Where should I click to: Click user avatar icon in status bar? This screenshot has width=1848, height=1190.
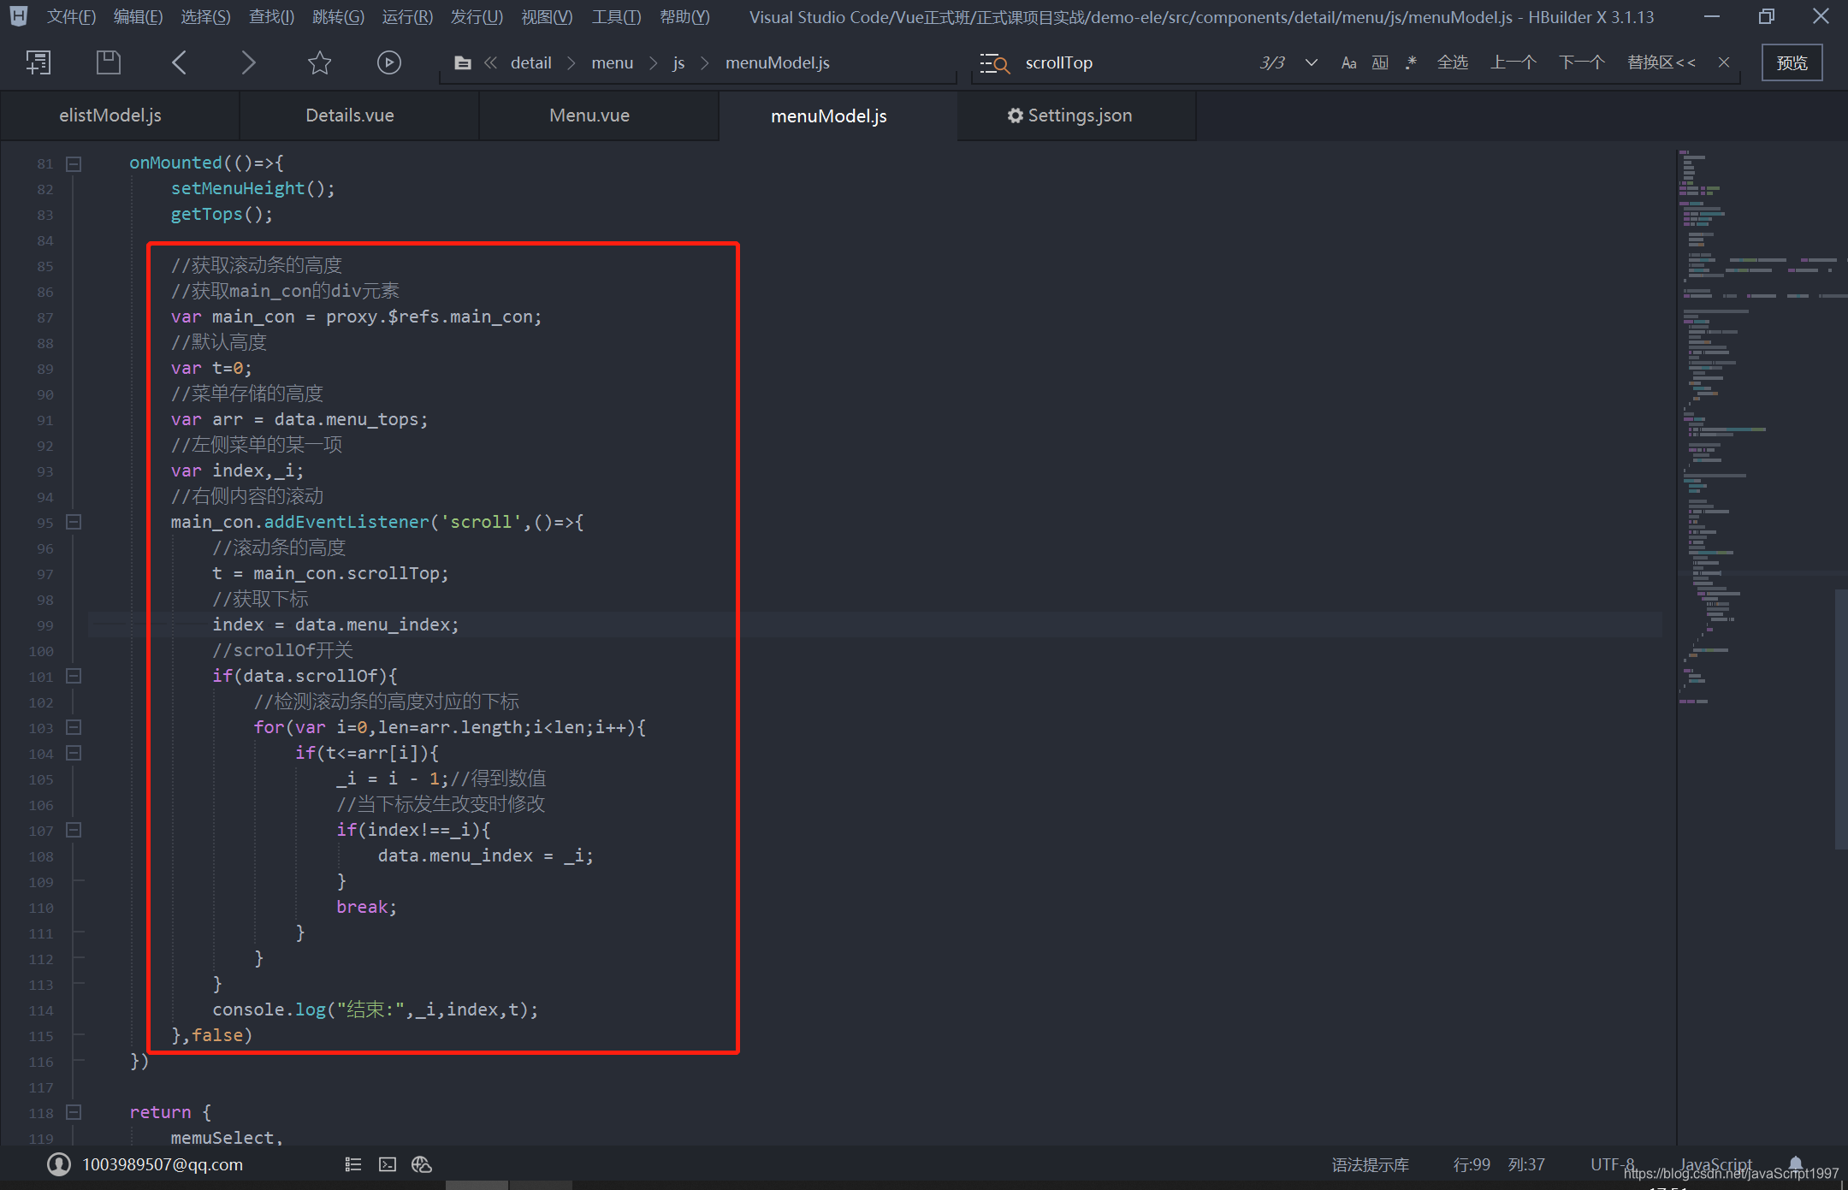coord(59,1164)
